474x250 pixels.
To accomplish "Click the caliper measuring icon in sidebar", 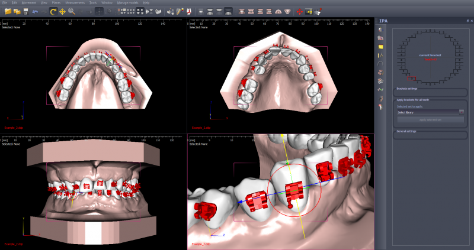I will pyautogui.click(x=381, y=54).
